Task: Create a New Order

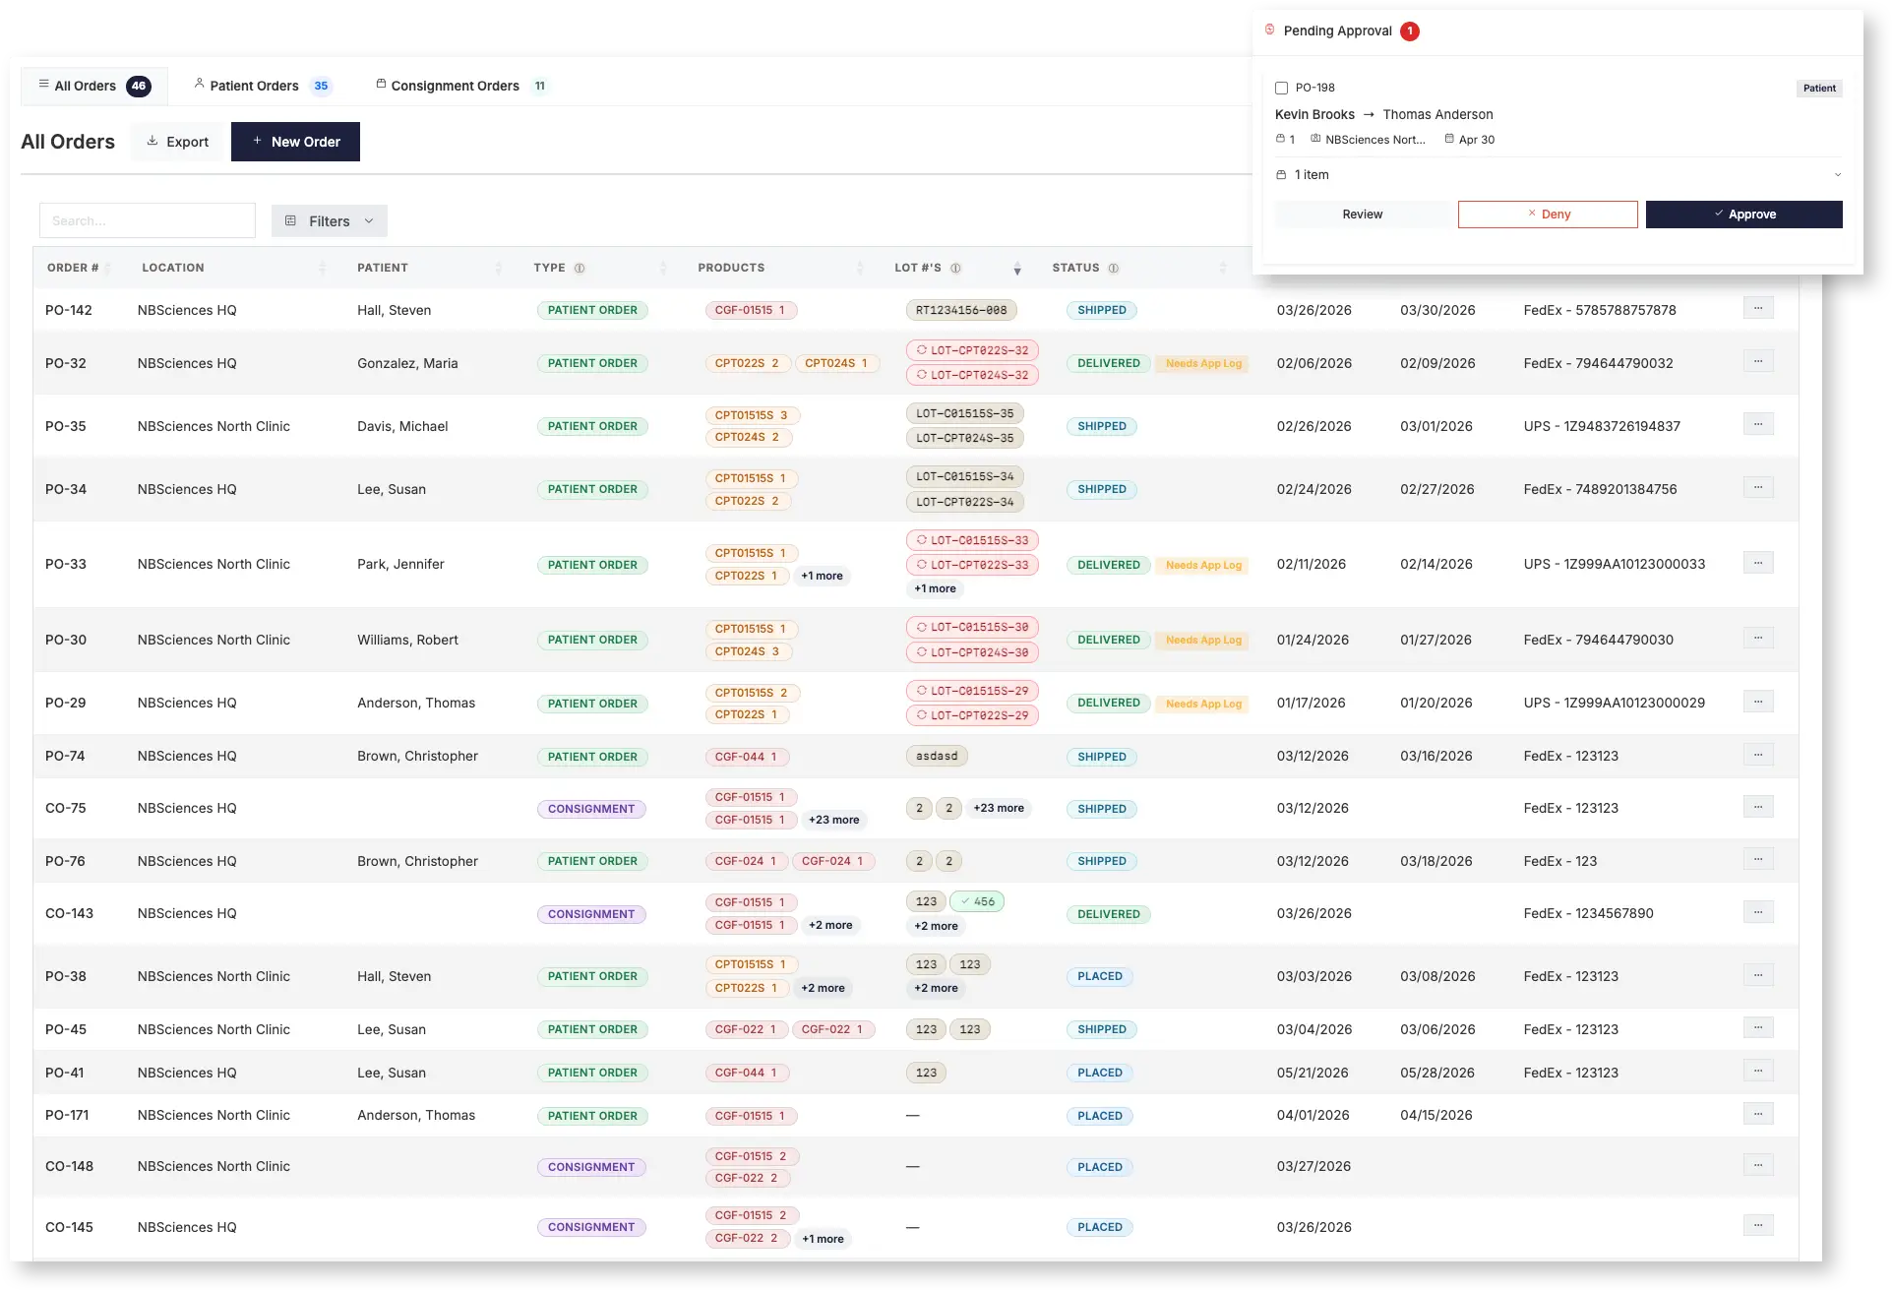Action: point(295,142)
